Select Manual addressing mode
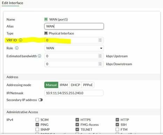163x135 pixels. point(51,85)
